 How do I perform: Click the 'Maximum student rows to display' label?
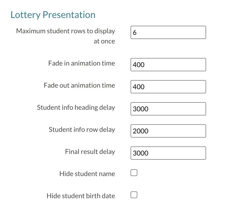coord(65,31)
